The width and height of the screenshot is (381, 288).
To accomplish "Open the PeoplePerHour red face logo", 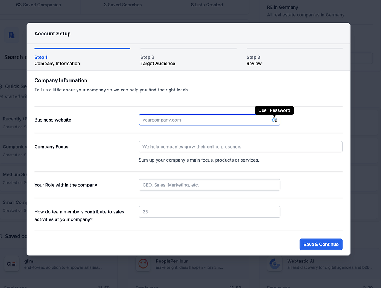I will pyautogui.click(x=143, y=264).
